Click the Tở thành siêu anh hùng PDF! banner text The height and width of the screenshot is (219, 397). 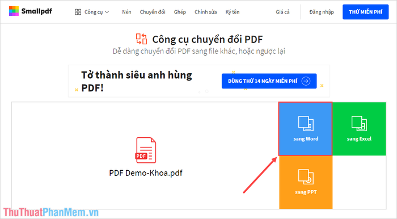pos(137,82)
